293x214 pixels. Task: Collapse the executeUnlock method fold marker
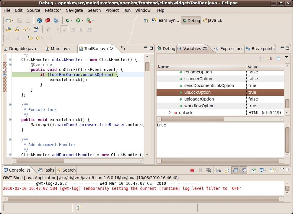point(10,119)
